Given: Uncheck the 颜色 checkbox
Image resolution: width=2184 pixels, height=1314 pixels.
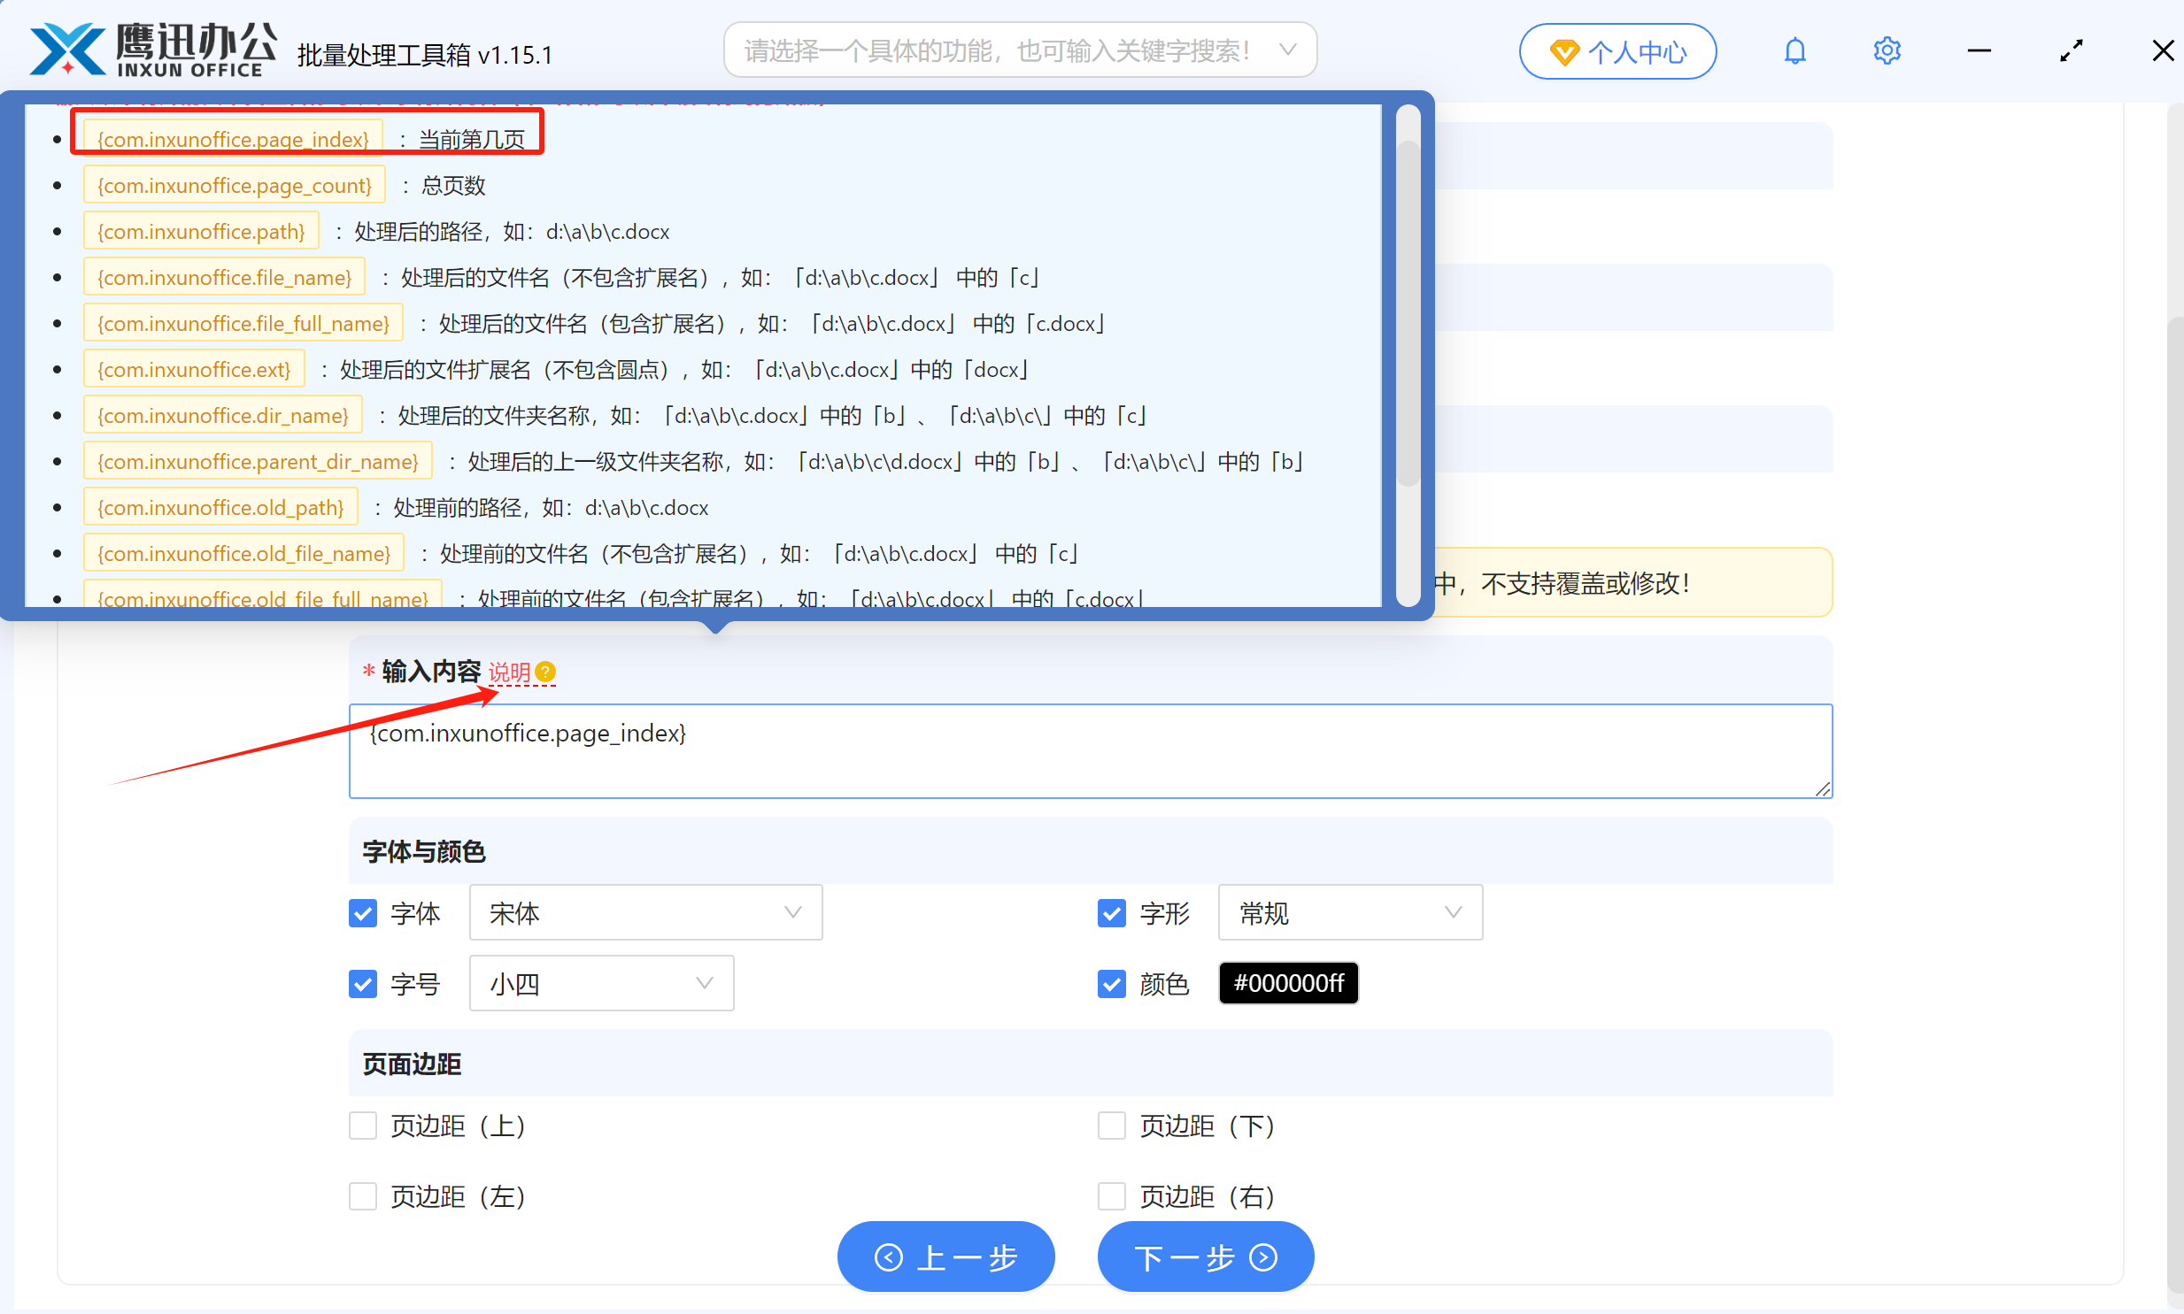Looking at the screenshot, I should click(1111, 983).
